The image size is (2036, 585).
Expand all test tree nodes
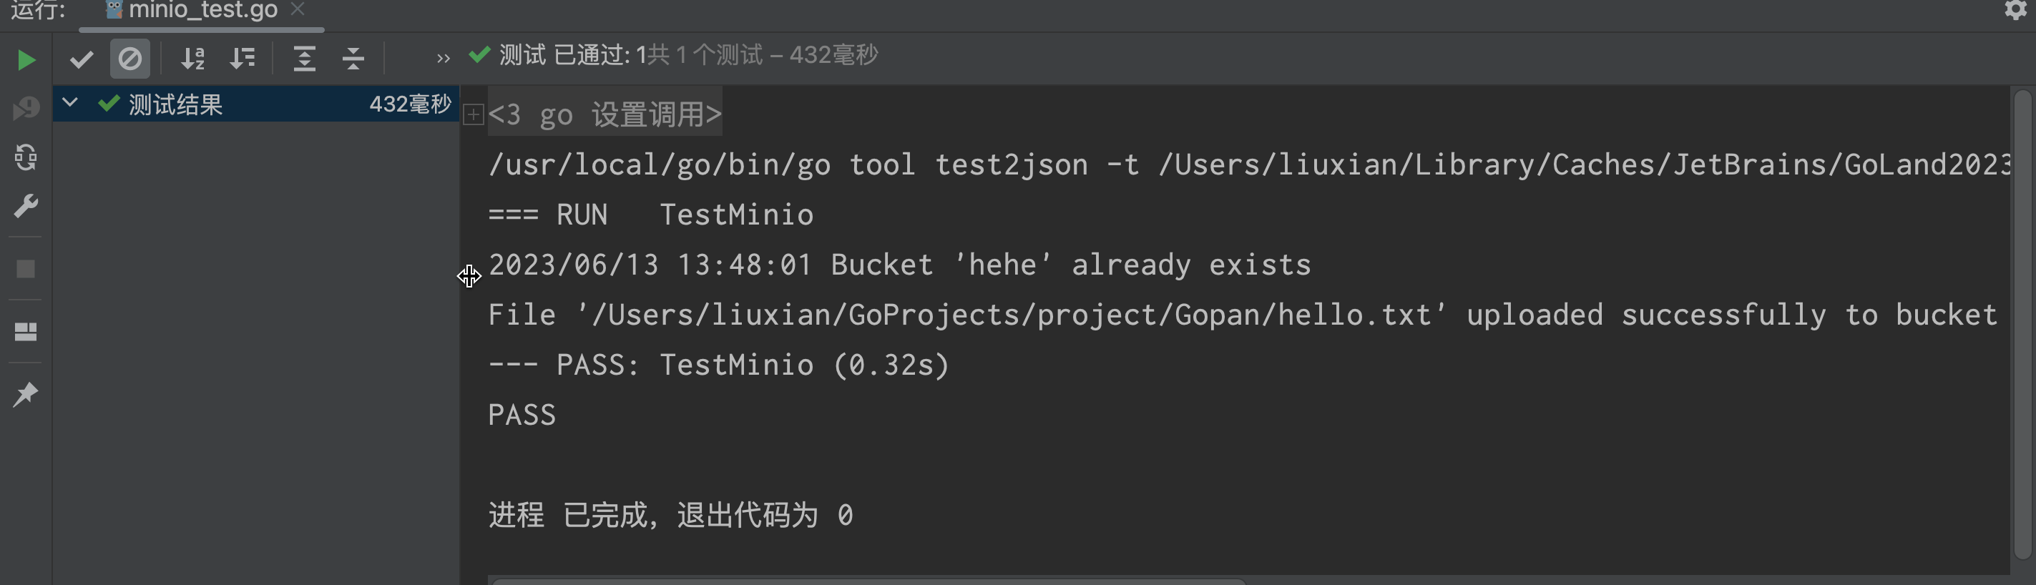(x=303, y=58)
